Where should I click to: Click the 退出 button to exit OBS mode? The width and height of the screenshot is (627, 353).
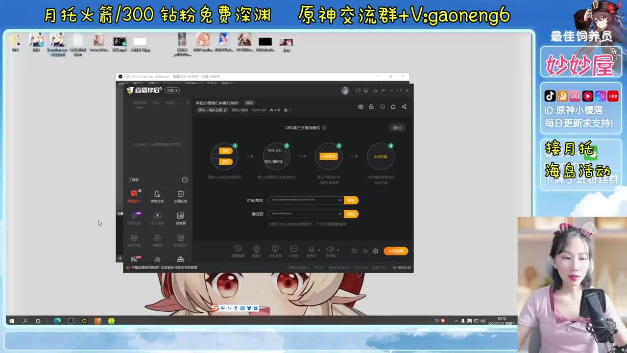click(397, 128)
